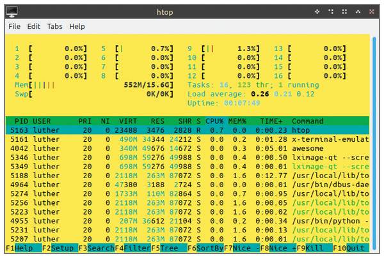Viewport: 384px width, 258px height.
Task: Click the Uptime value 00:07:49
Action: [x=242, y=103]
